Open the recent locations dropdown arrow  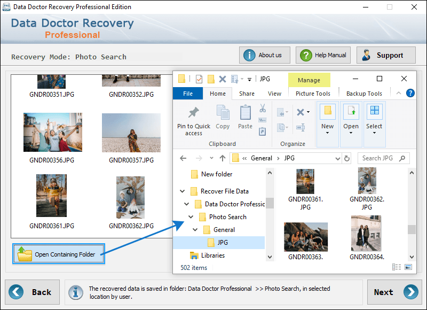211,158
